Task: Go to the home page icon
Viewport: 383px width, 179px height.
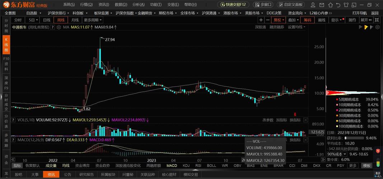Action: point(330,5)
